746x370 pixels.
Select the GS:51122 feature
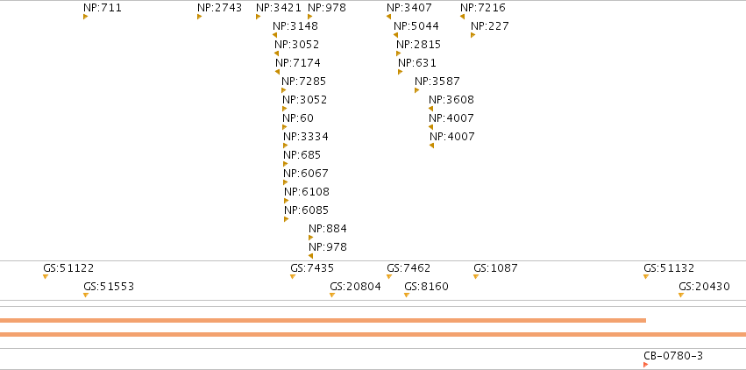(x=68, y=268)
